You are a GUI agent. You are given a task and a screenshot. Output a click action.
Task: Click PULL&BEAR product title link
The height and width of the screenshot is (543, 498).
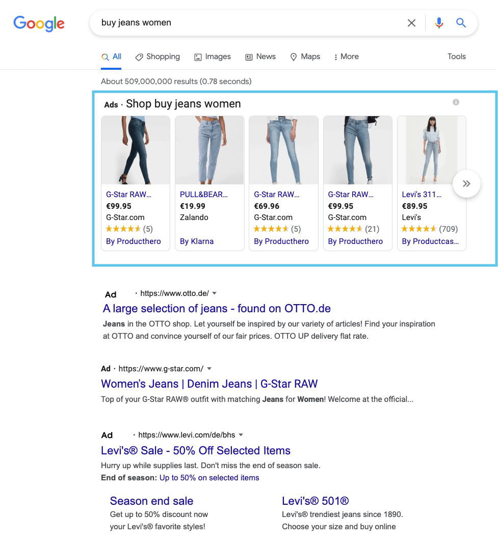[204, 195]
